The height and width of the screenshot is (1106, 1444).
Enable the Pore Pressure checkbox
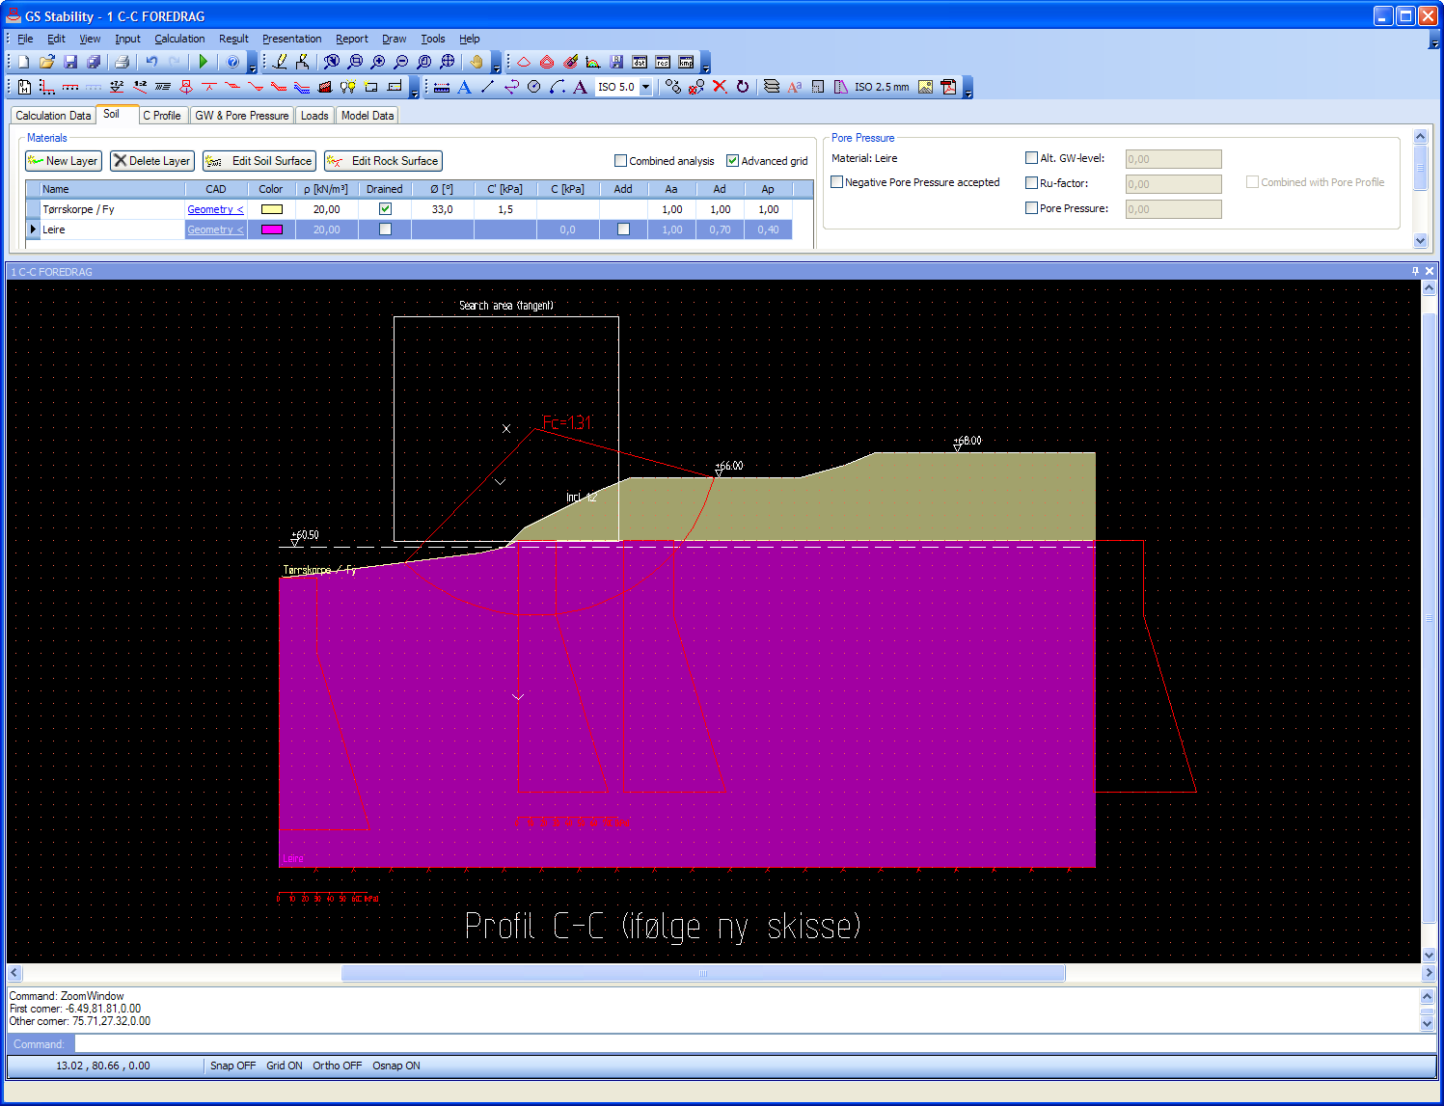point(1031,208)
